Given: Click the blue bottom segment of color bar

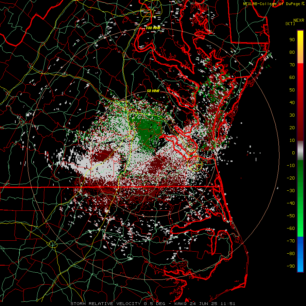Looking at the screenshot, I should [300, 254].
